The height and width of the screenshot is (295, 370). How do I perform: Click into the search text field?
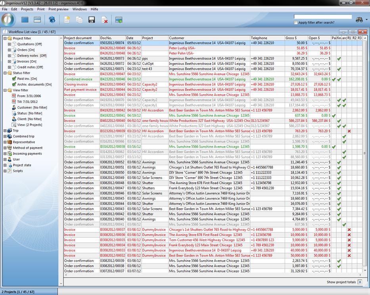coord(322,17)
